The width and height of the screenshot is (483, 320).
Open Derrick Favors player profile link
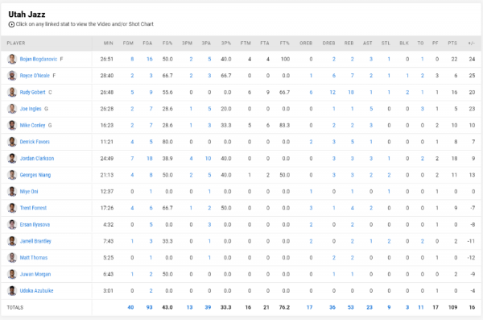click(x=35, y=142)
